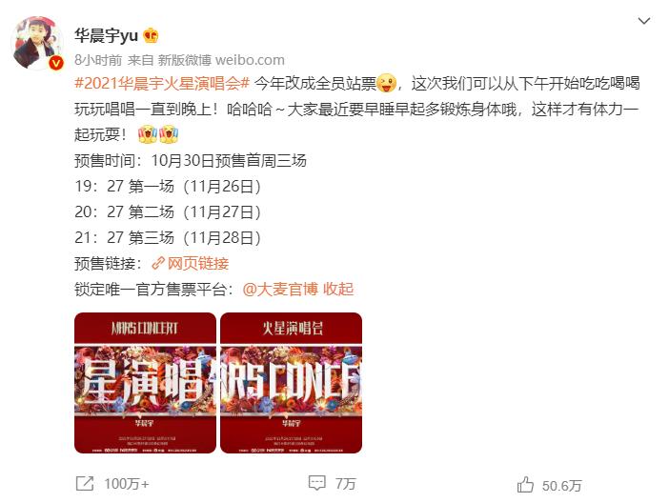Click 华晨宇yu profile avatar
Image resolution: width=669 pixels, height=503 pixels.
(x=37, y=43)
